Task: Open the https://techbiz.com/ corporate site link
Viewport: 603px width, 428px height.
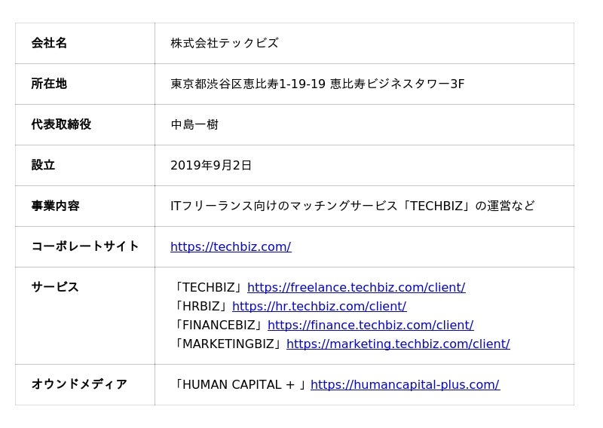Action: click(x=231, y=246)
